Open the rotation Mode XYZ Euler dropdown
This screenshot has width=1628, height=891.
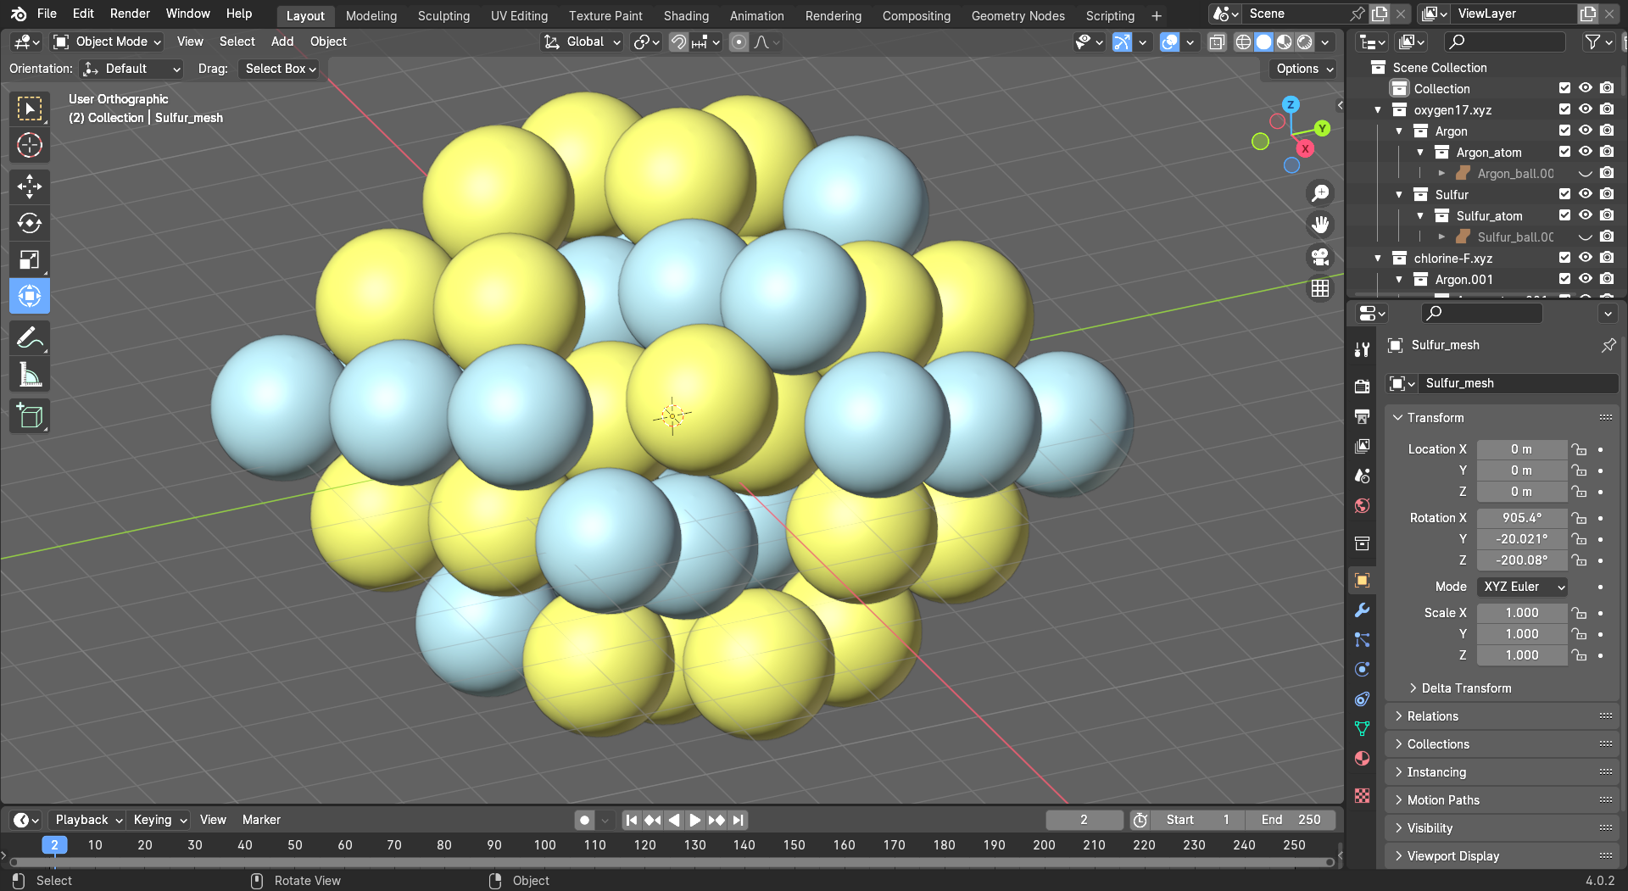click(1522, 587)
